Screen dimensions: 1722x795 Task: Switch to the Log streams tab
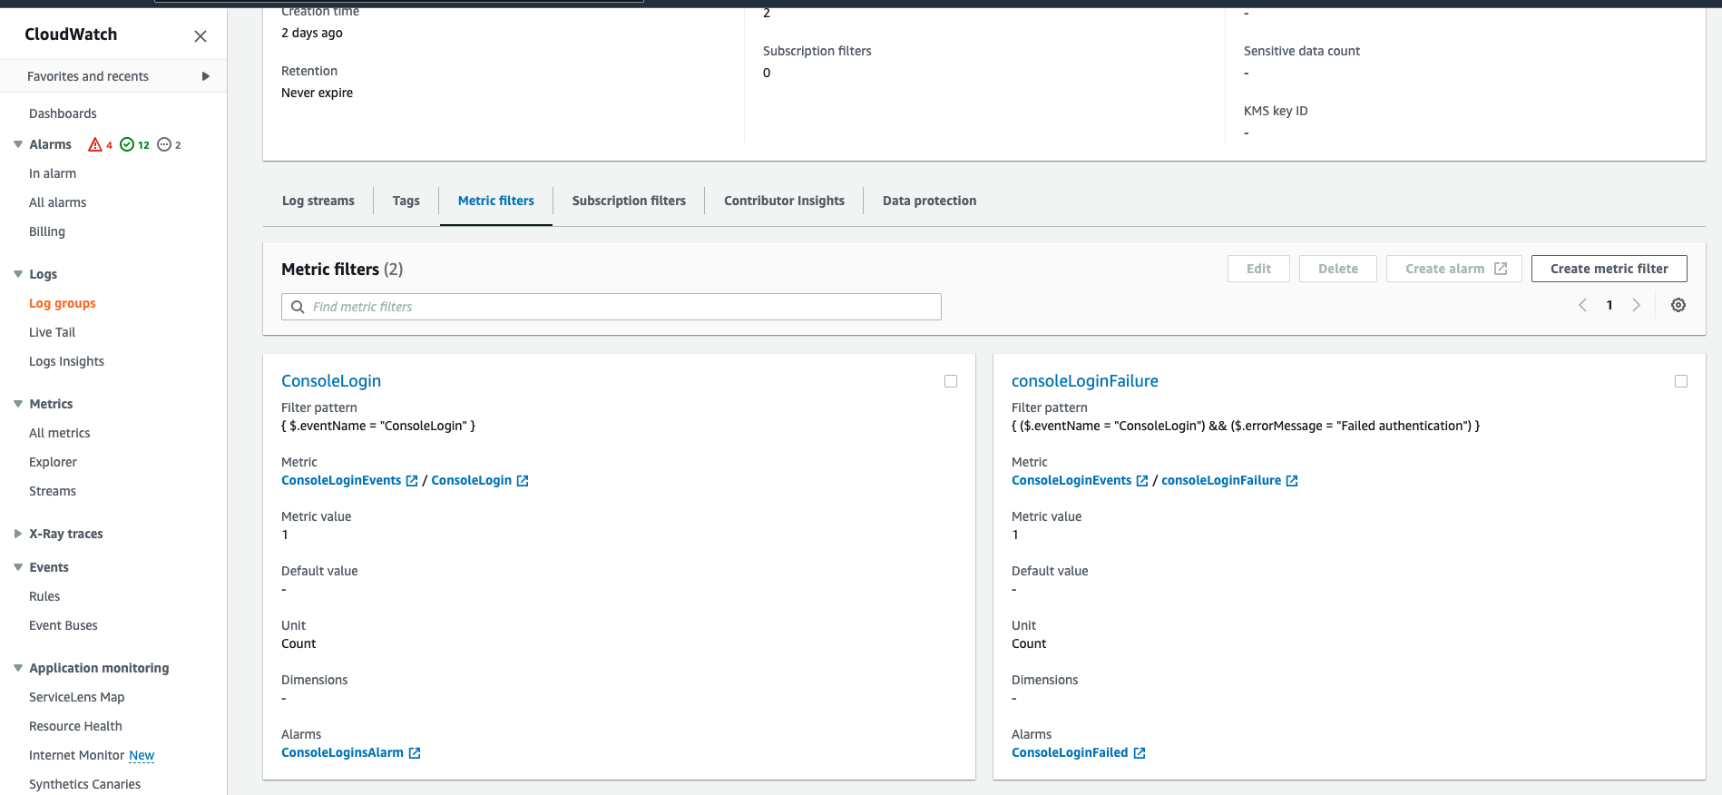tap(318, 201)
